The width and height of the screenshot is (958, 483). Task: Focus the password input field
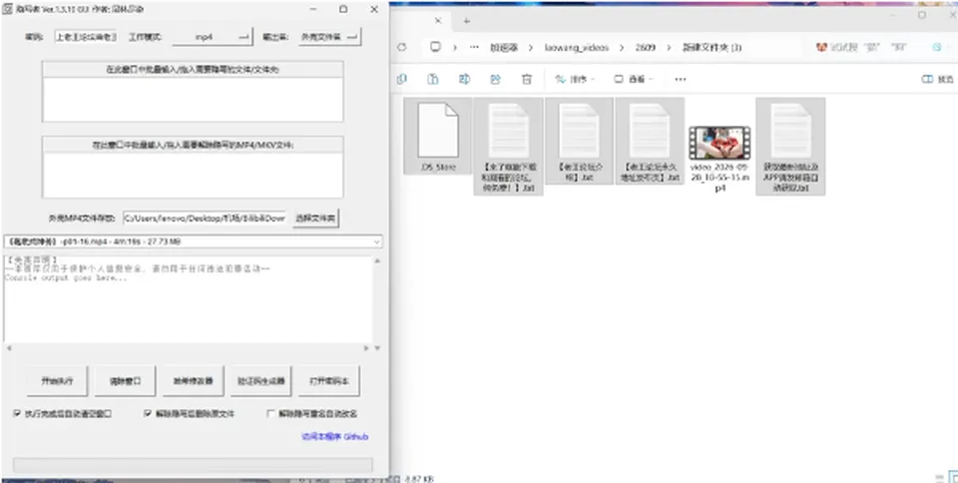click(86, 37)
